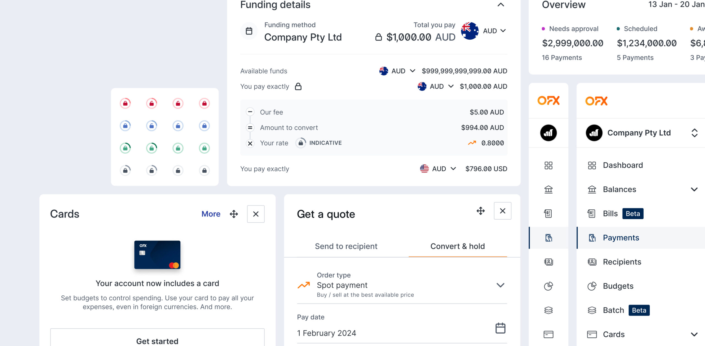Image resolution: width=705 pixels, height=346 pixels.
Task: Click the Balances bank icon in collapsed sidebar
Action: 548,189
